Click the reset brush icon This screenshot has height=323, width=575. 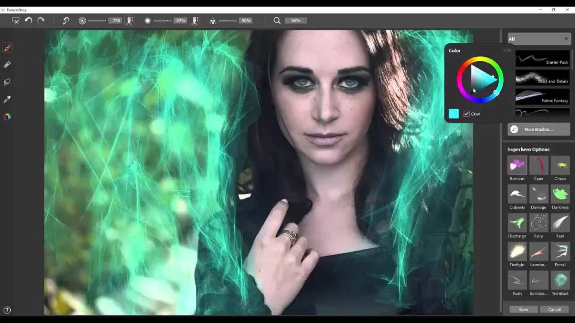click(66, 20)
